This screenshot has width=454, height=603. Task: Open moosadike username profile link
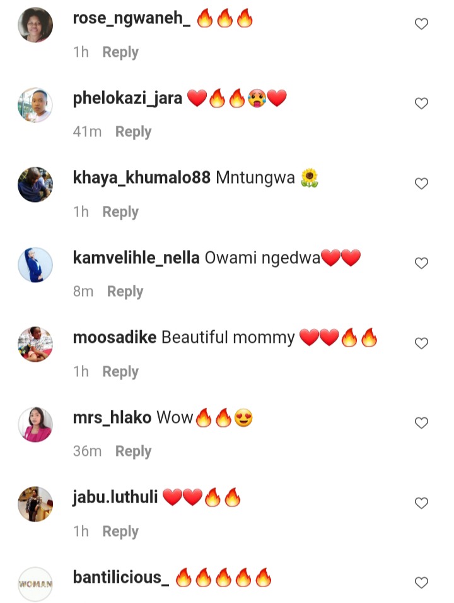(x=115, y=337)
